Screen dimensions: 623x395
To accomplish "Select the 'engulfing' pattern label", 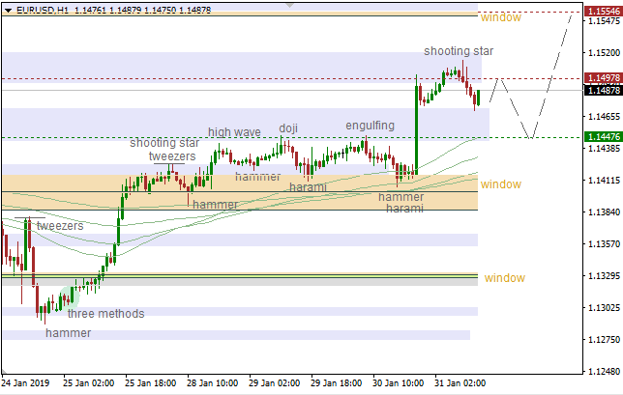I will 371,126.
